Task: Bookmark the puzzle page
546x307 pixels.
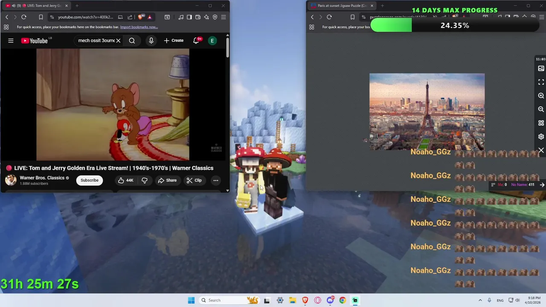Action: click(352, 17)
